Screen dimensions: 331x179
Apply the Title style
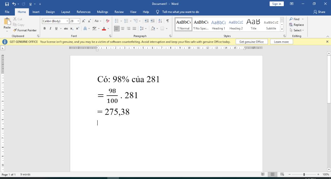pos(253,25)
